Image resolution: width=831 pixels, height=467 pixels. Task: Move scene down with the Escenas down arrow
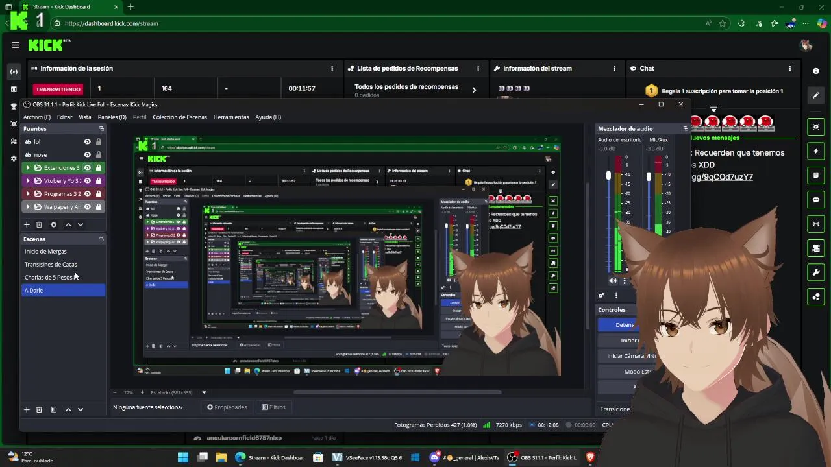coord(81,409)
